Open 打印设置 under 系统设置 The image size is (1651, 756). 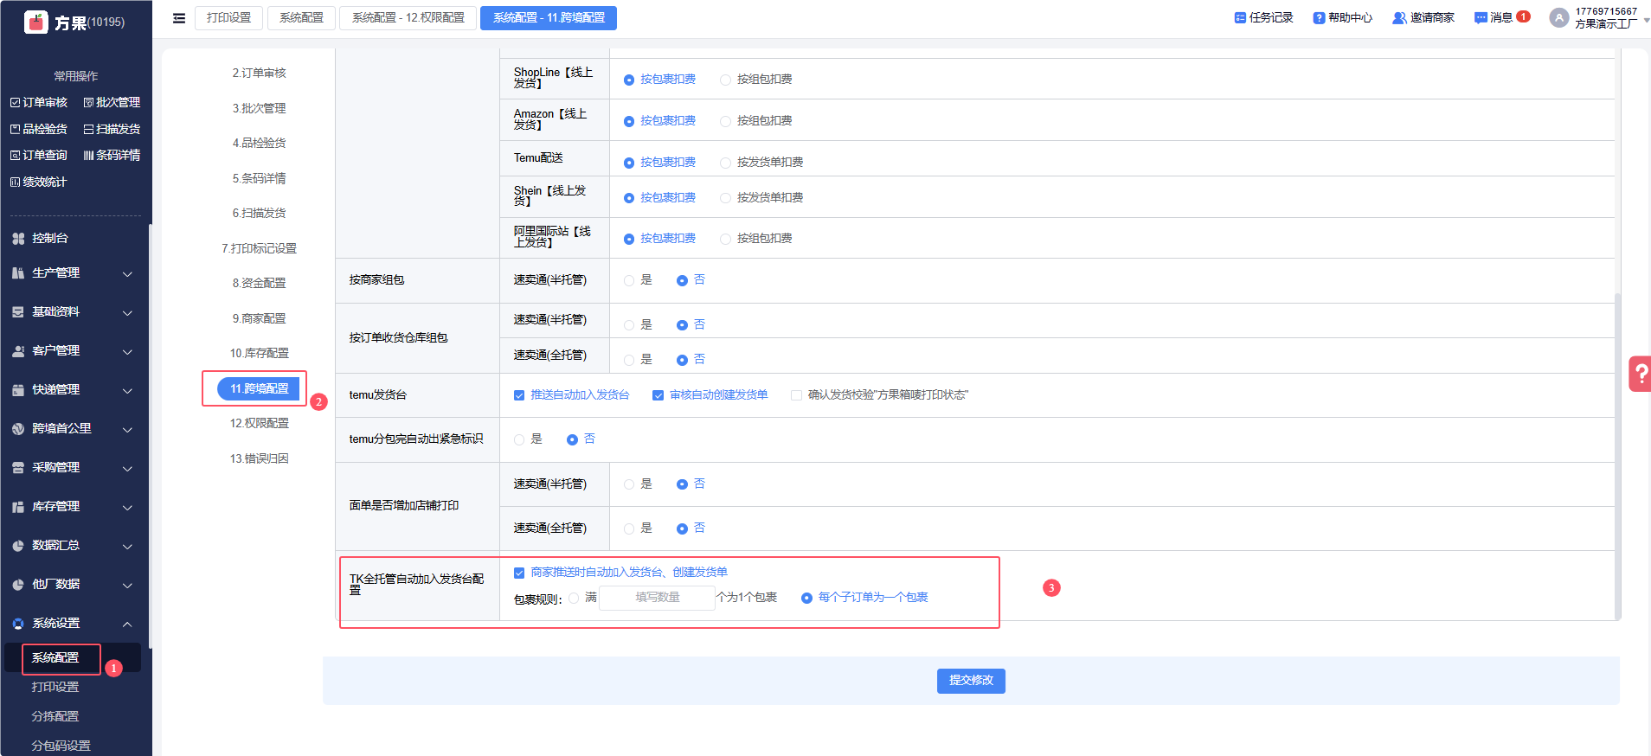[x=55, y=688]
